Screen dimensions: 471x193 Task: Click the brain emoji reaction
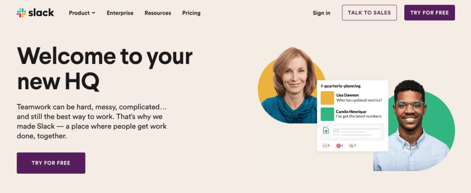(353, 146)
